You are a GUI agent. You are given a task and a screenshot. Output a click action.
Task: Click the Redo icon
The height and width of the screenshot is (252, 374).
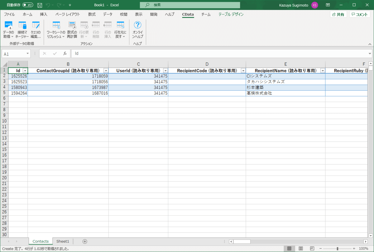[59, 5]
